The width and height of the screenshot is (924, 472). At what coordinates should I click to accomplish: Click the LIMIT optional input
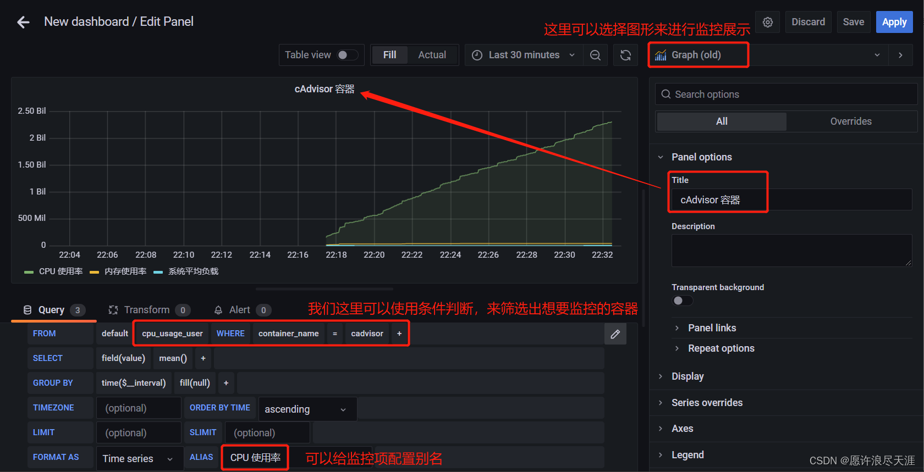(139, 433)
